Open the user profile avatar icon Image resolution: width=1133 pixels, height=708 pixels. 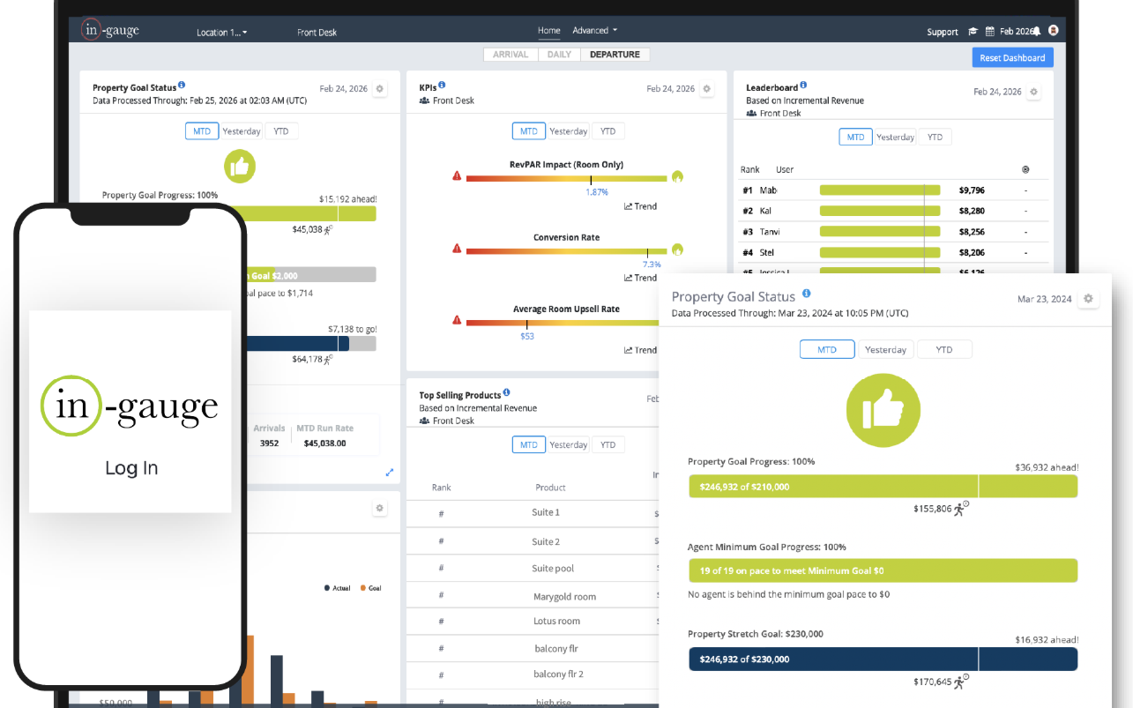click(x=1053, y=30)
